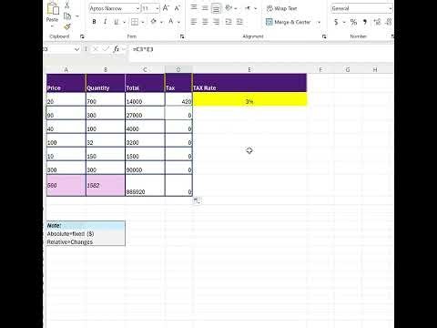This screenshot has width=437, height=328.
Task: Expand the Name Box dropdown
Action: 76,49
